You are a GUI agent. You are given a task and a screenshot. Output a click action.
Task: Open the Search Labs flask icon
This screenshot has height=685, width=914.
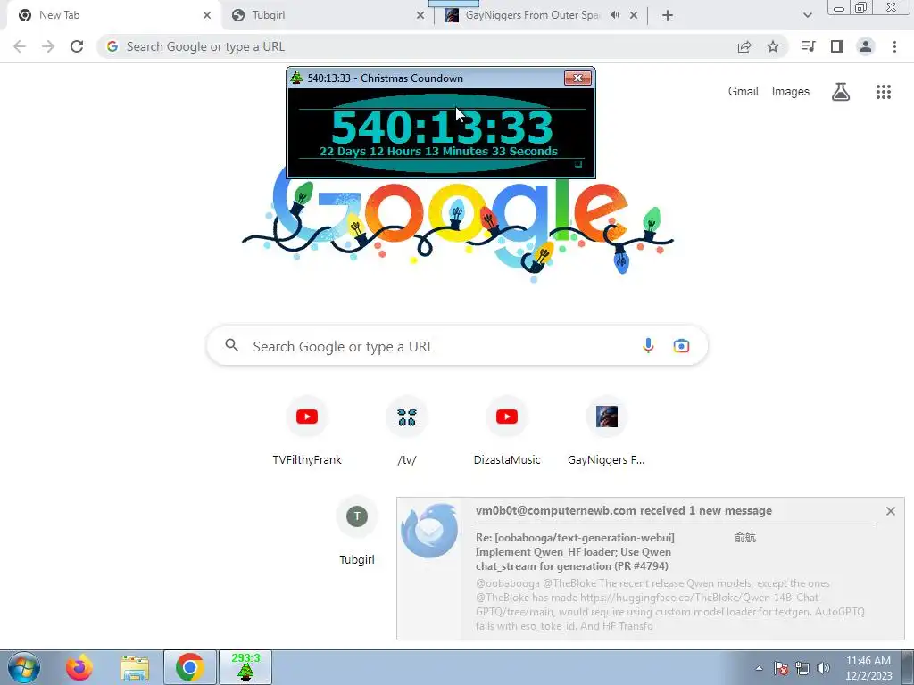pos(841,92)
